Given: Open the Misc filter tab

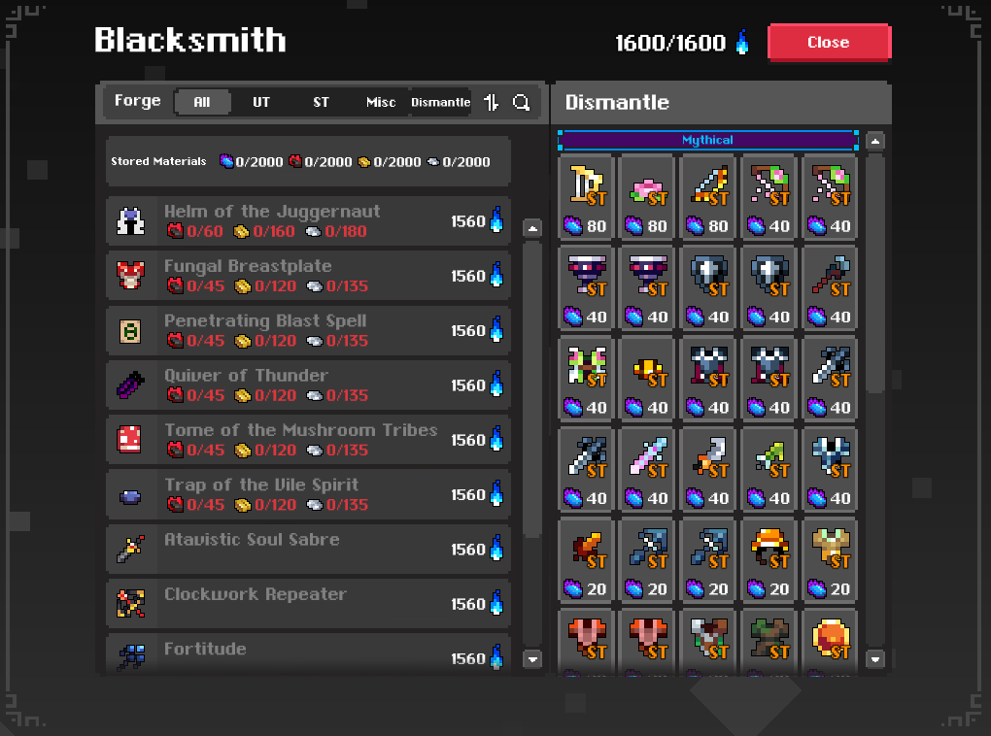Looking at the screenshot, I should tap(381, 102).
